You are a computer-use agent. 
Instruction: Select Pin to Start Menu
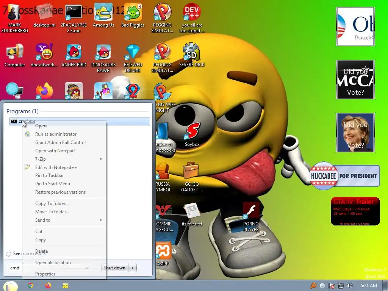click(x=64, y=184)
